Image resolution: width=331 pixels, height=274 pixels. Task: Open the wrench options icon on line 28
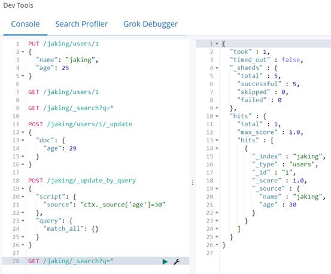point(177,261)
